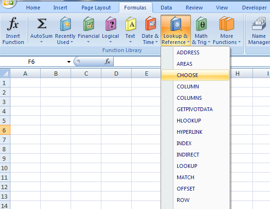
Task: Switch to the Page Layout tab
Action: pos(96,8)
